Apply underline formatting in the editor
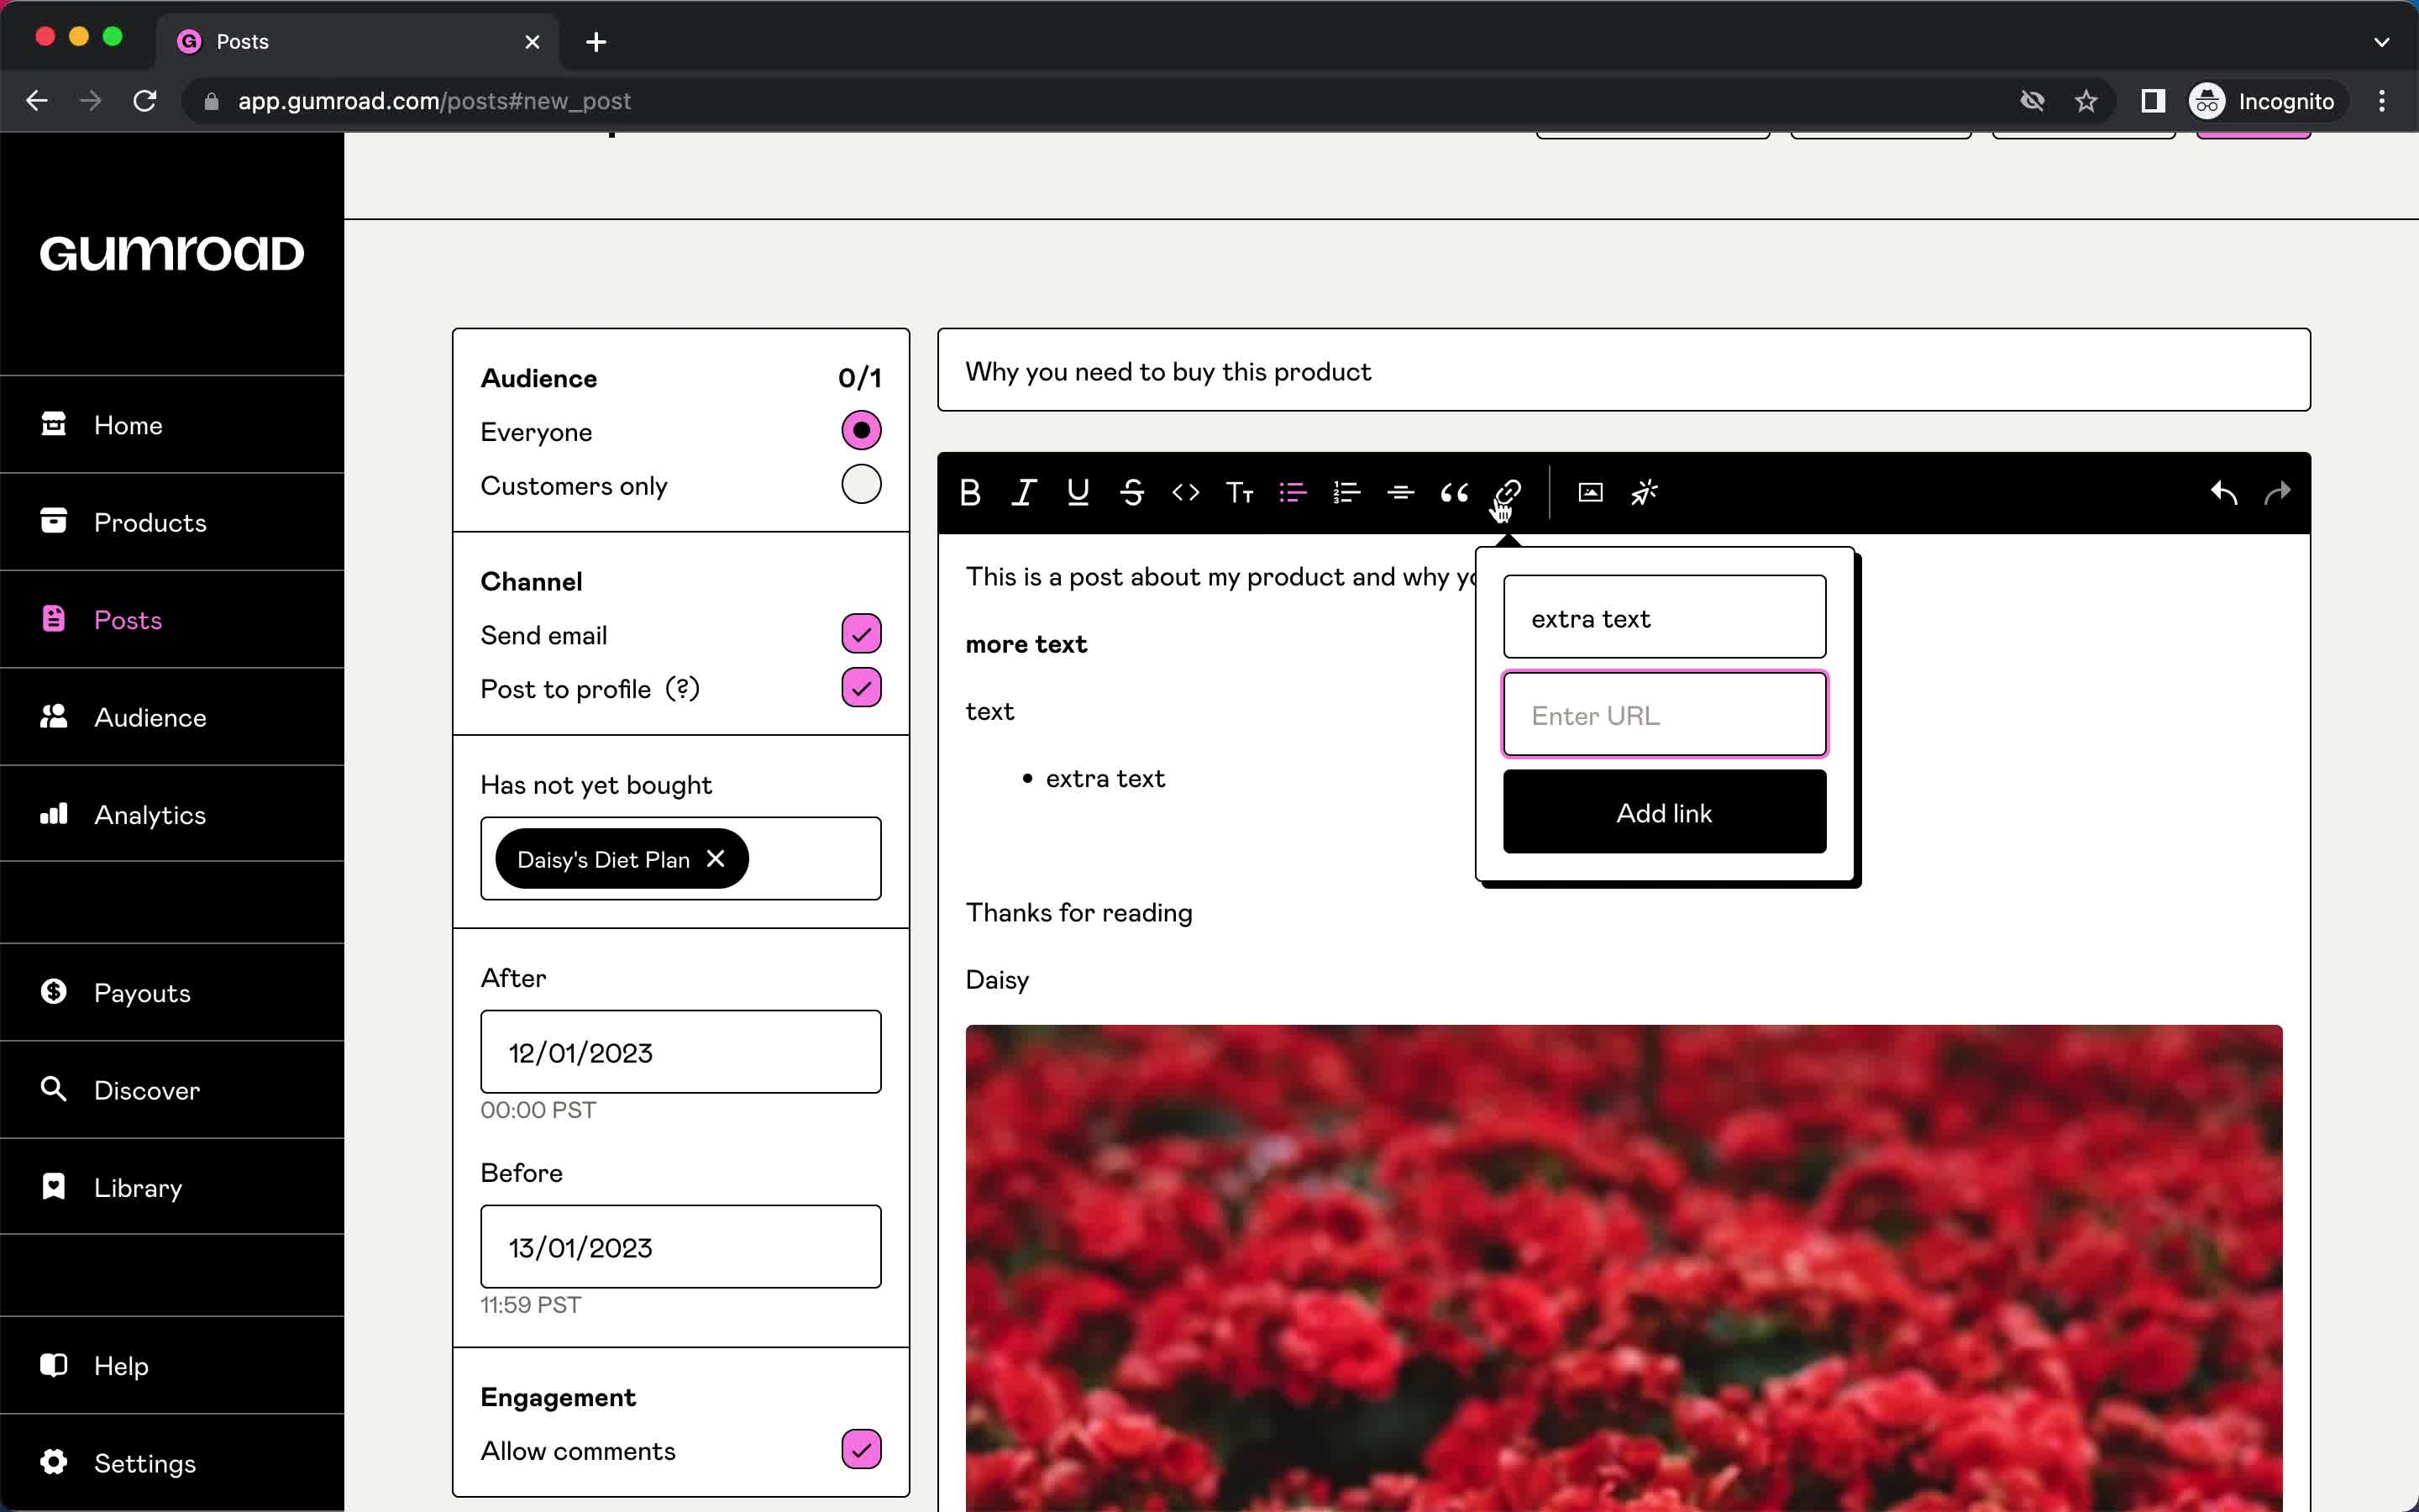 coord(1078,492)
